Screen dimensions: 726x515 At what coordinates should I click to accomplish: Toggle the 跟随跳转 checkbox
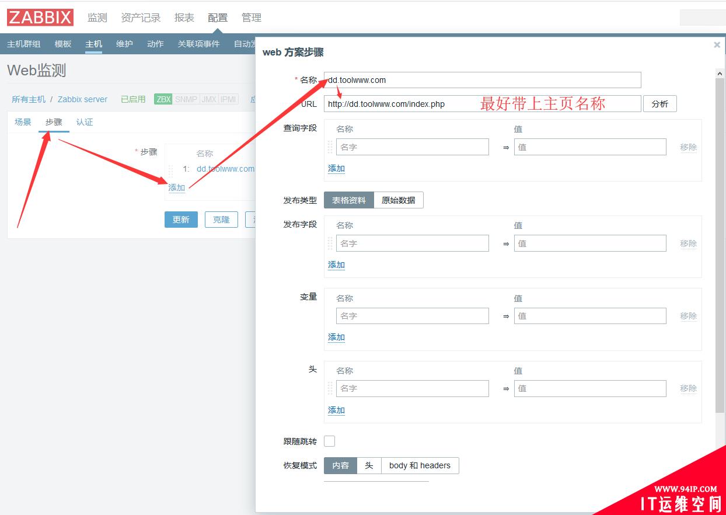(x=330, y=441)
